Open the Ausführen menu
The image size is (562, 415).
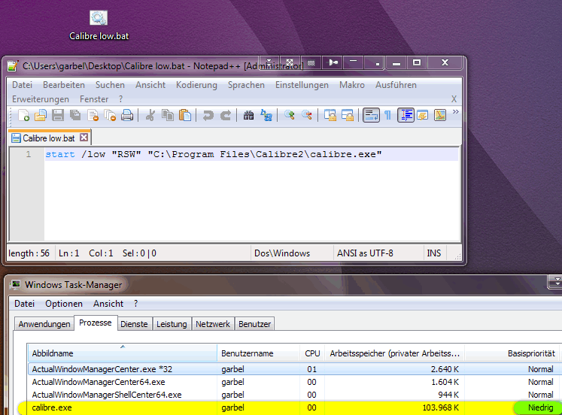(396, 85)
